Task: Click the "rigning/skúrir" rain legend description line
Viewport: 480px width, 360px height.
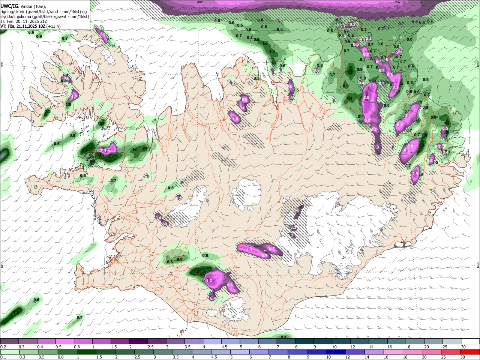Action: click(x=44, y=12)
